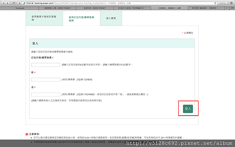Add a bookmark with the plus button
This screenshot has height=147, width=235.
[19, 3]
